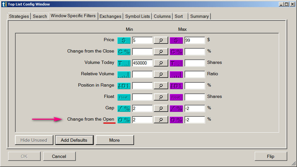
Task: Click magnifier button in Float row
Action: click(161, 97)
